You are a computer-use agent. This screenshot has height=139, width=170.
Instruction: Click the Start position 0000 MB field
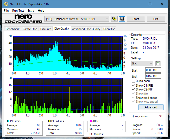tap(153, 70)
